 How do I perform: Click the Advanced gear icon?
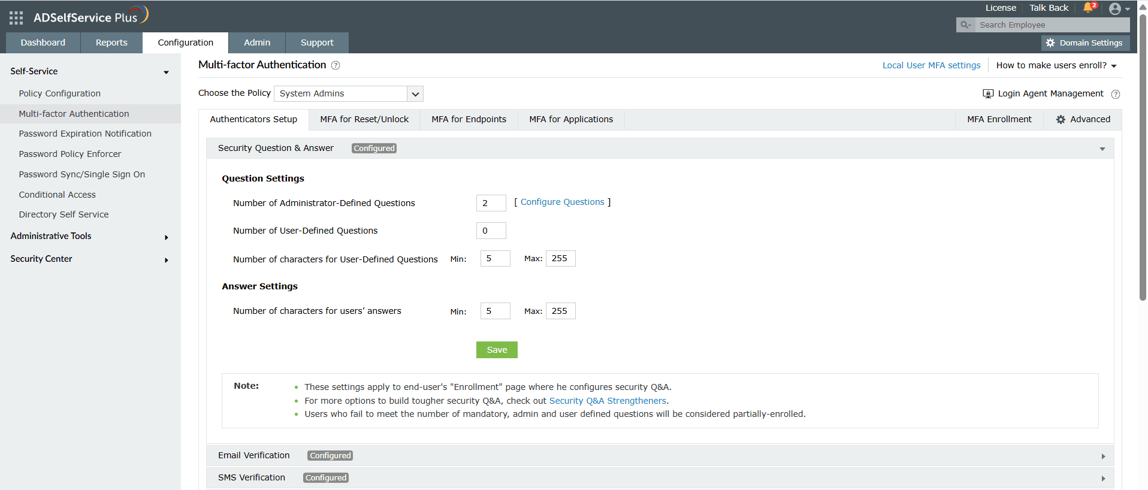(1061, 120)
